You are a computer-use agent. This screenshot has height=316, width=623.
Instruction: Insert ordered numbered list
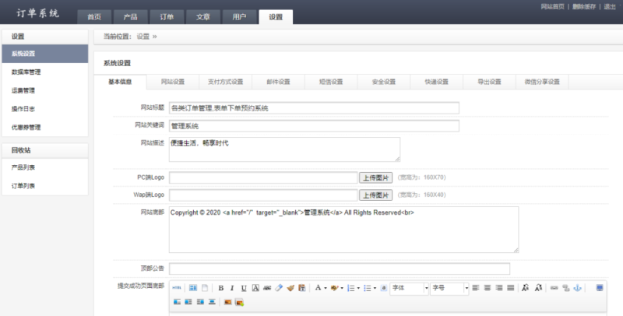(x=351, y=288)
